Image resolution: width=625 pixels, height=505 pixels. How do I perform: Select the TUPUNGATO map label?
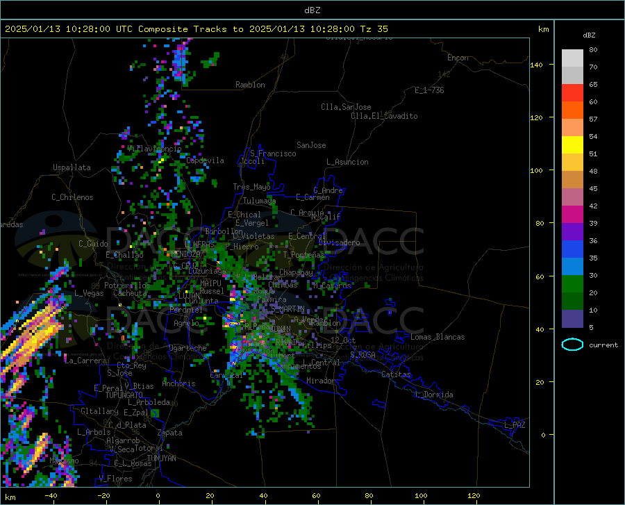pyautogui.click(x=124, y=395)
